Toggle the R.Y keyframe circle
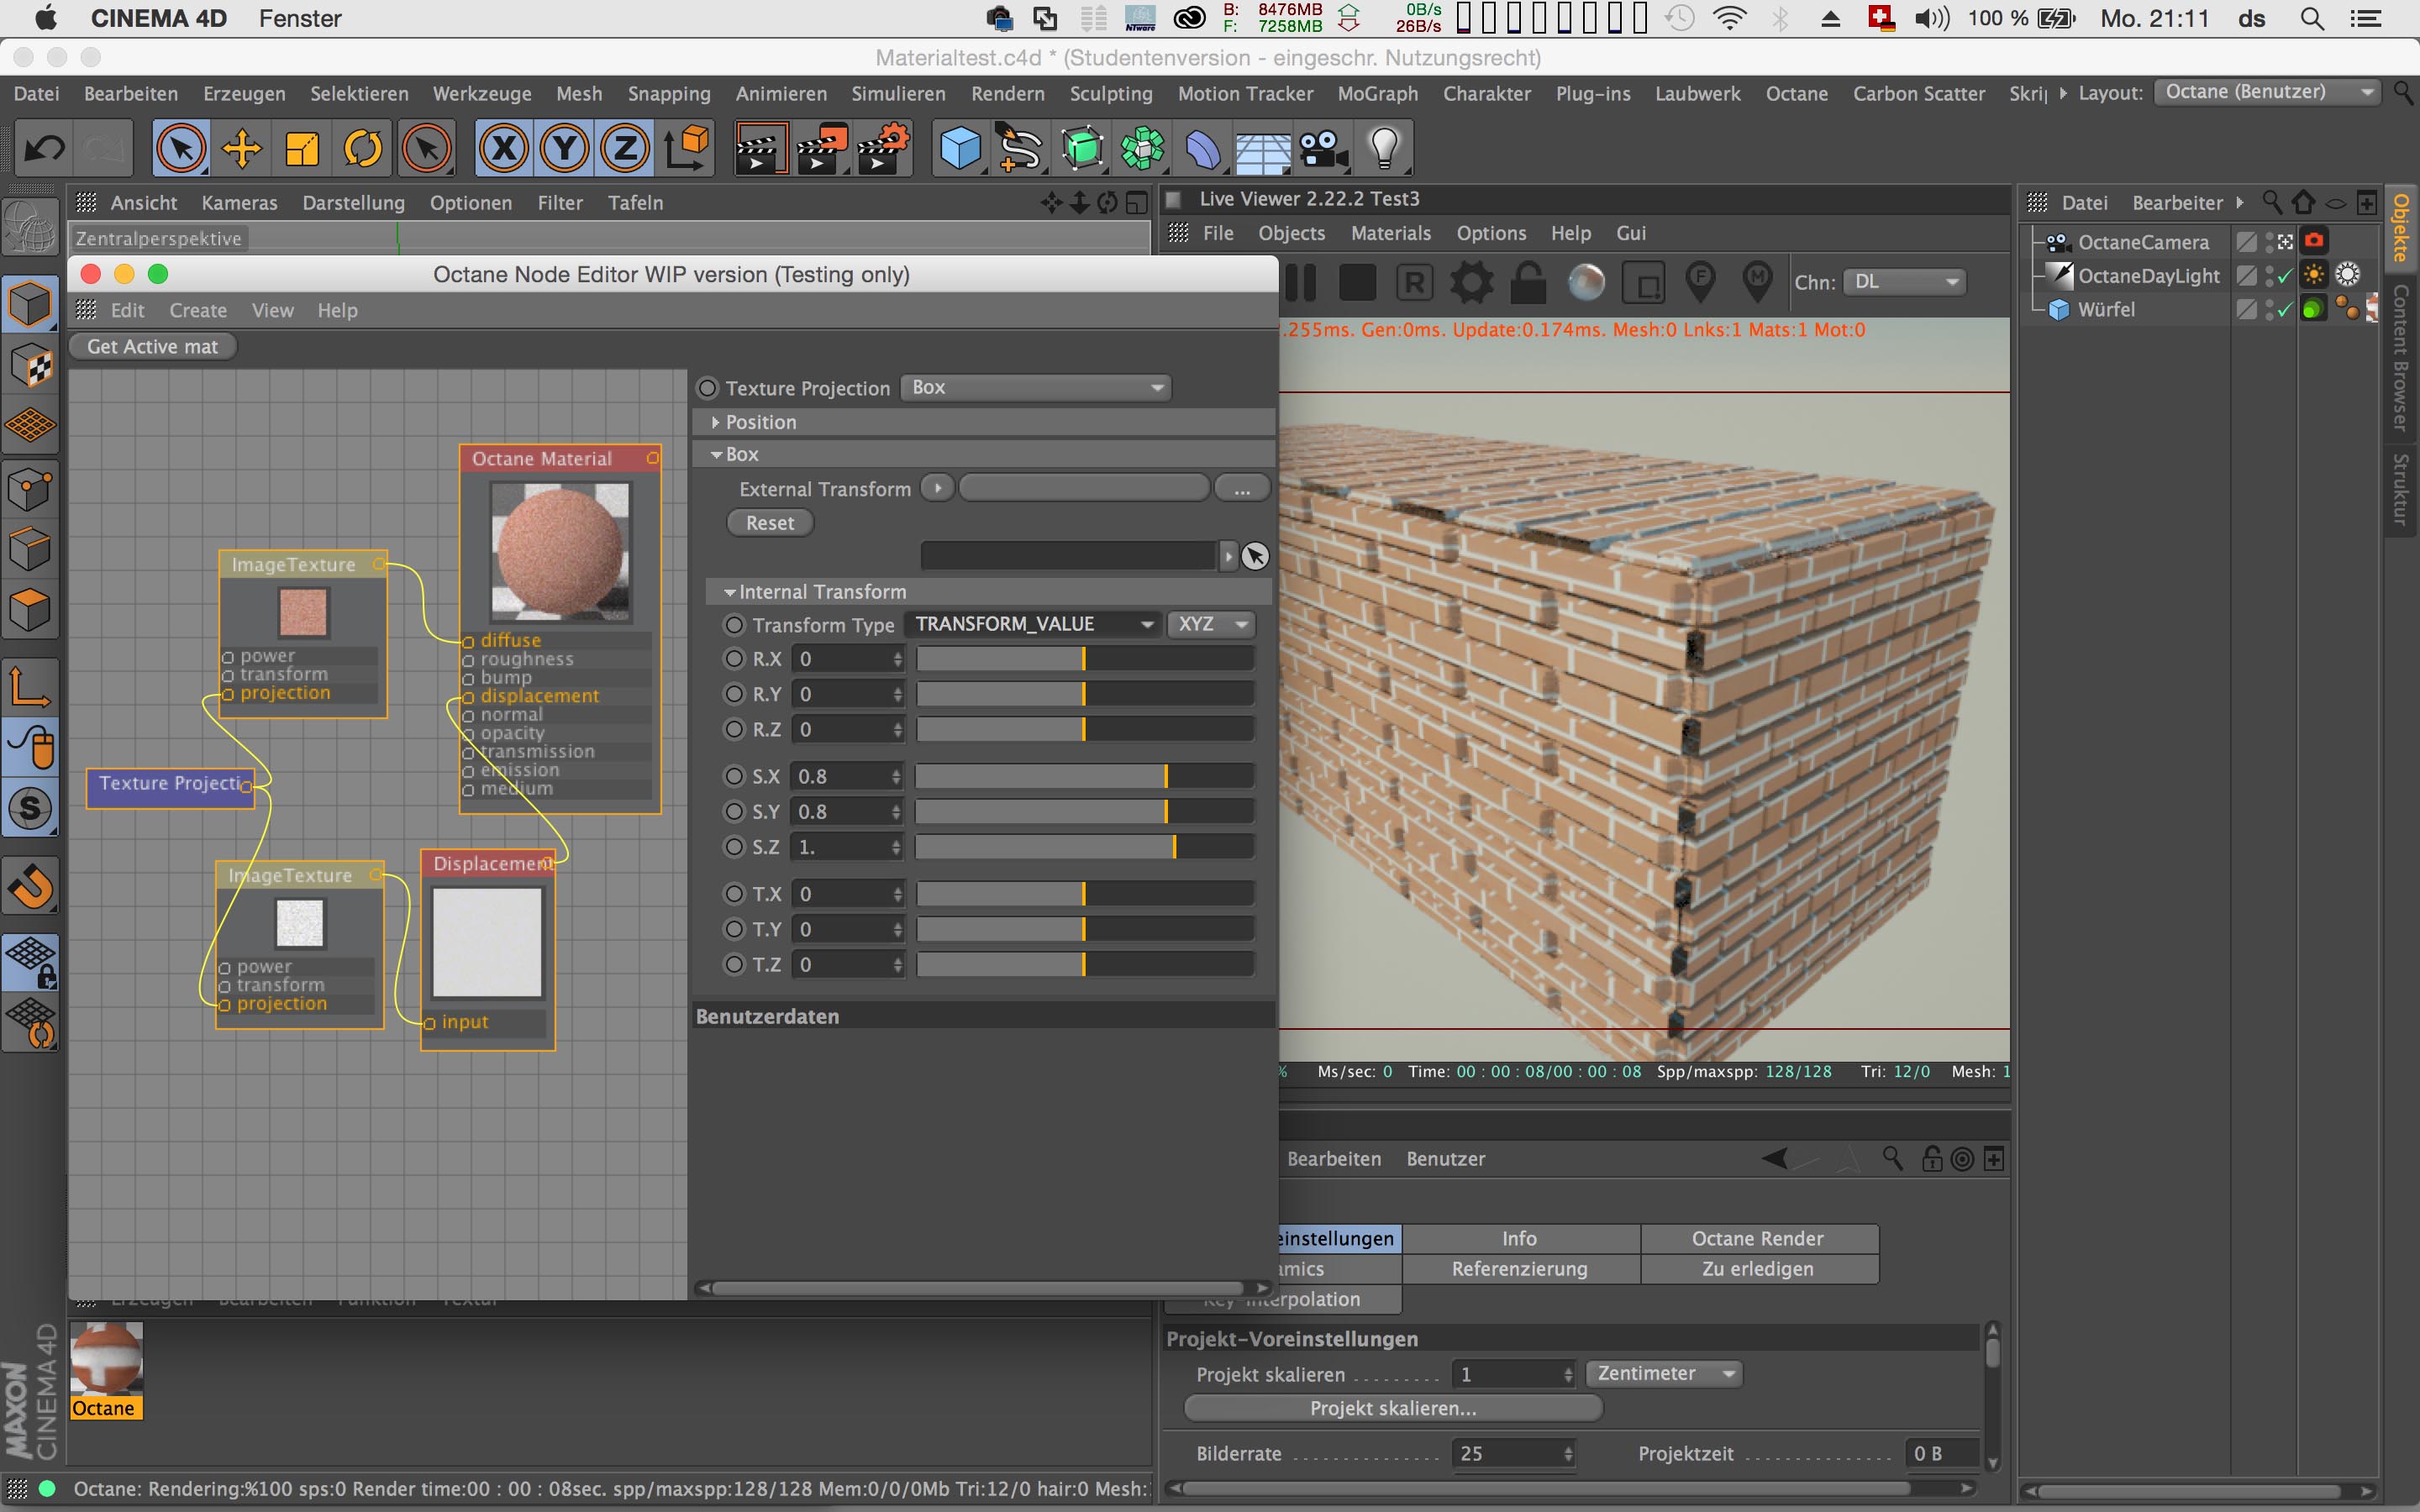 [x=735, y=694]
